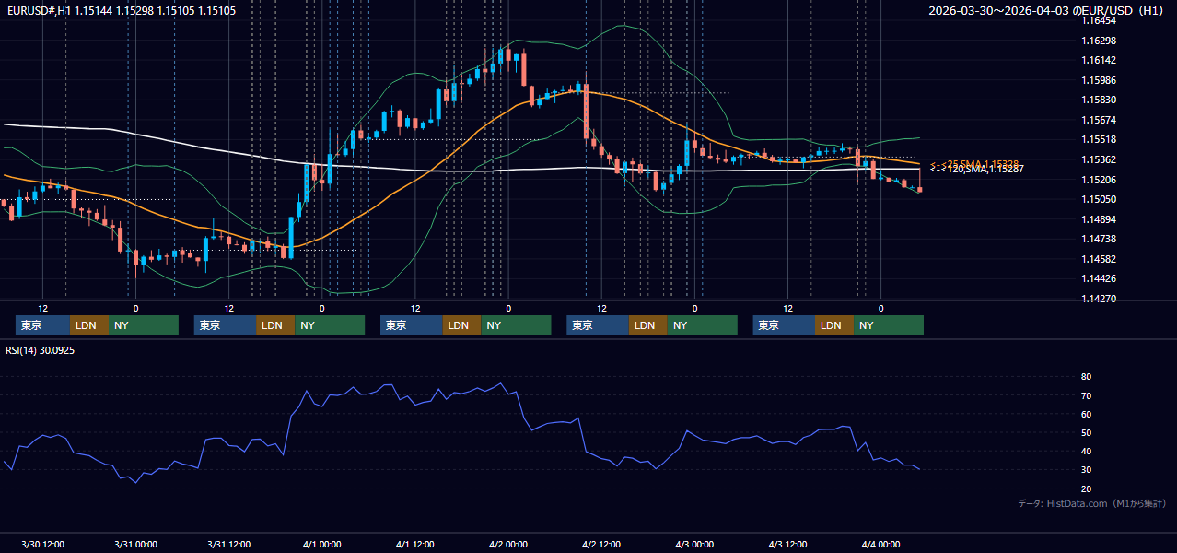Select price axis value 1.14738
The width and height of the screenshot is (1177, 553).
point(1099,239)
